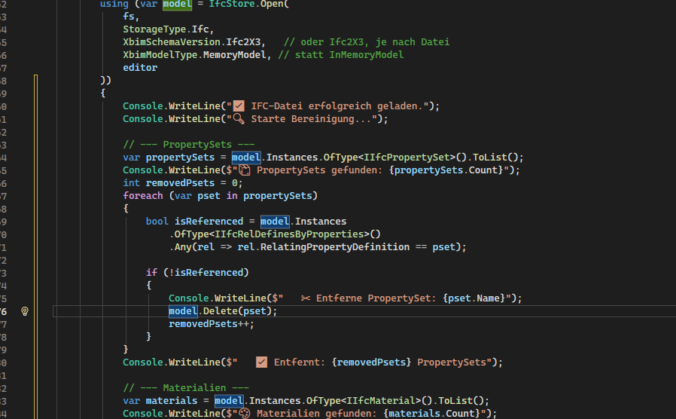Click the scissors emoji before 'Entferne PropertySet'
Image resolution: width=676 pixels, height=419 pixels.
click(306, 298)
